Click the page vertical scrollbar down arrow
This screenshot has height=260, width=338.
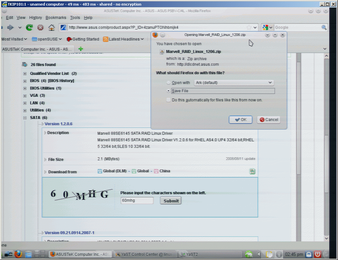326,238
